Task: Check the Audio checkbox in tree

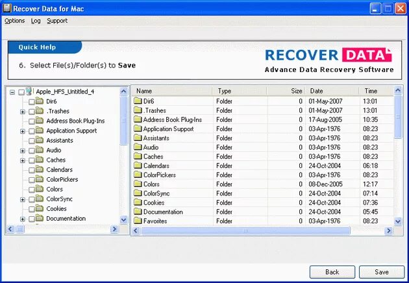Action: point(32,151)
